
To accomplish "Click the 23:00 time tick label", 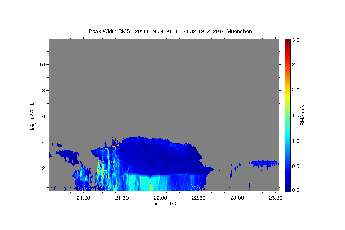I will 237,198.
